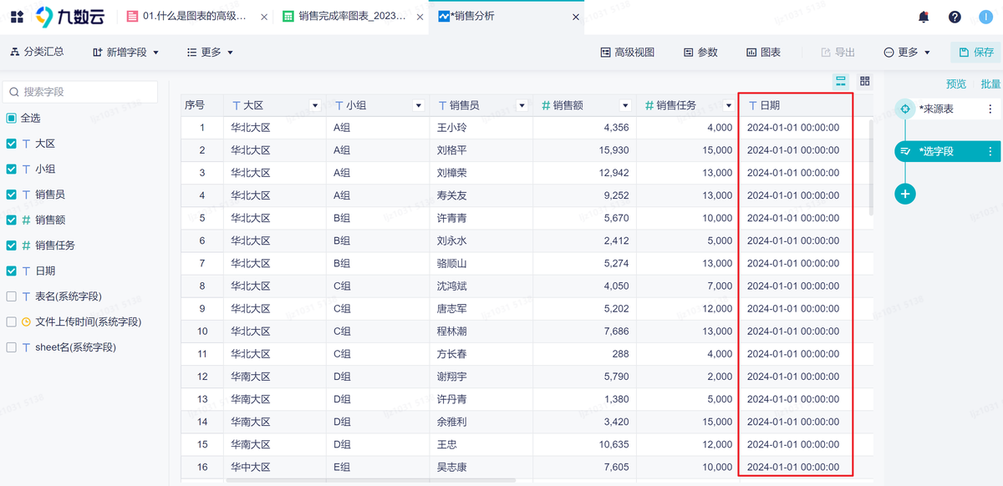Screen dimensions: 1003x486
Task: Open the notification bell
Action: pos(924,17)
